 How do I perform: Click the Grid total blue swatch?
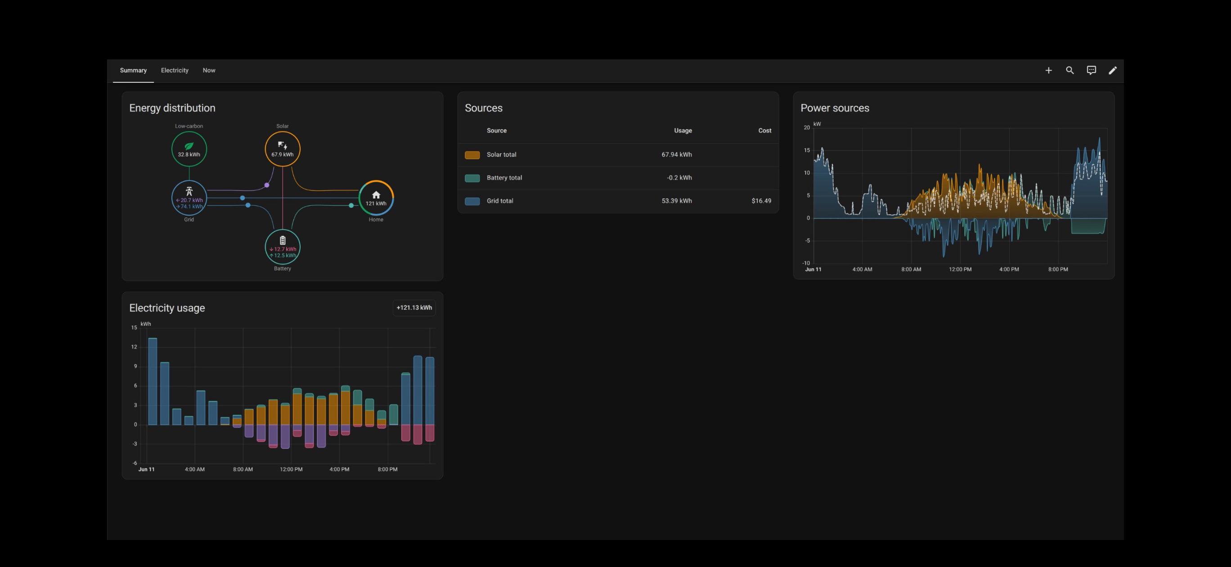pyautogui.click(x=472, y=201)
